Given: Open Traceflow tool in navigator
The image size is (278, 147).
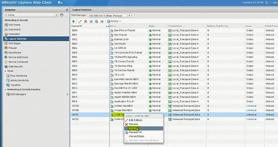Looking at the screenshot, I should pyautogui.click(x=15, y=85).
